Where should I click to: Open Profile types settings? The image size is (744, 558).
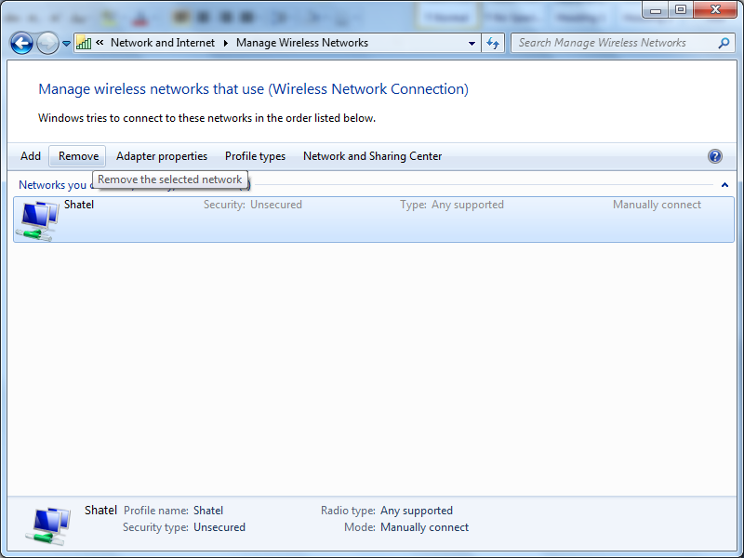coord(255,156)
